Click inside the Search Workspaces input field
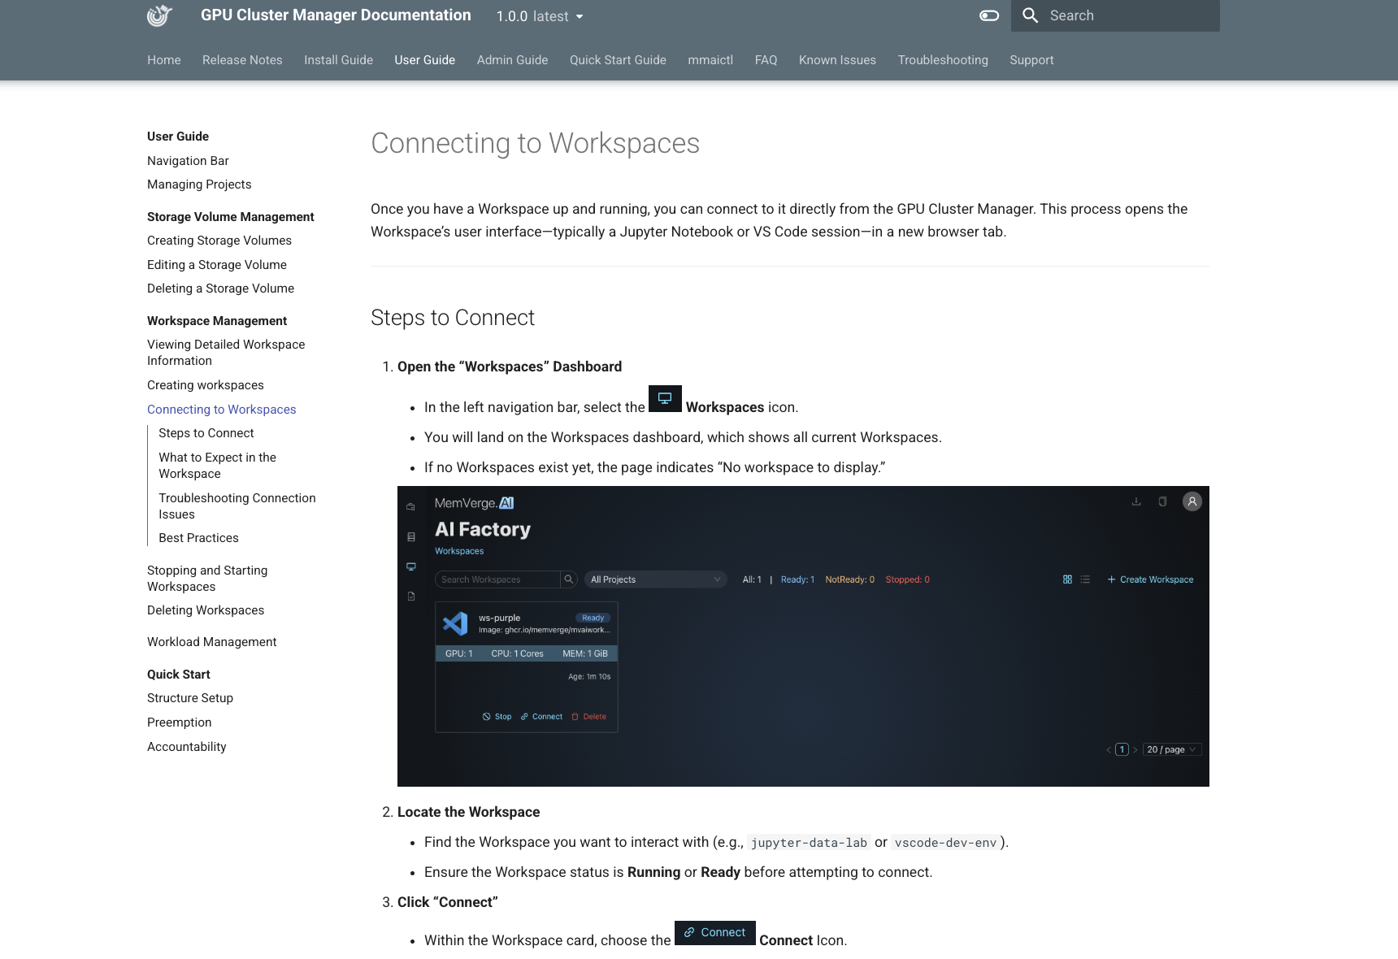 pyautogui.click(x=496, y=579)
